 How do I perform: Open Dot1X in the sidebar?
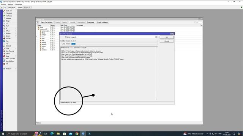click(8, 54)
